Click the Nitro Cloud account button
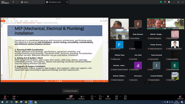 coord(103,21)
